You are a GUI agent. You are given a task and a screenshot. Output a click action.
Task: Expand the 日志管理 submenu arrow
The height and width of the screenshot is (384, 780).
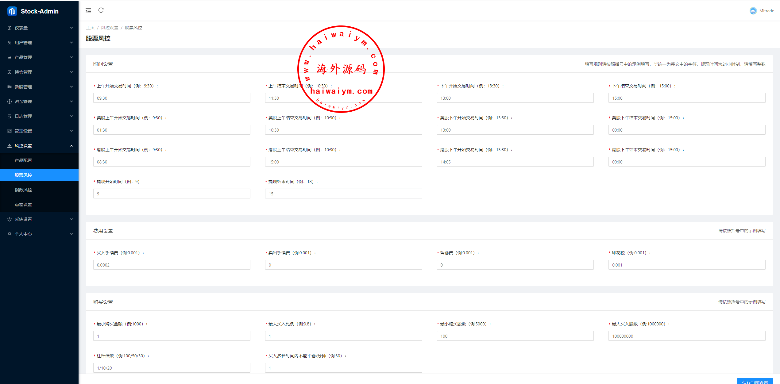point(71,116)
